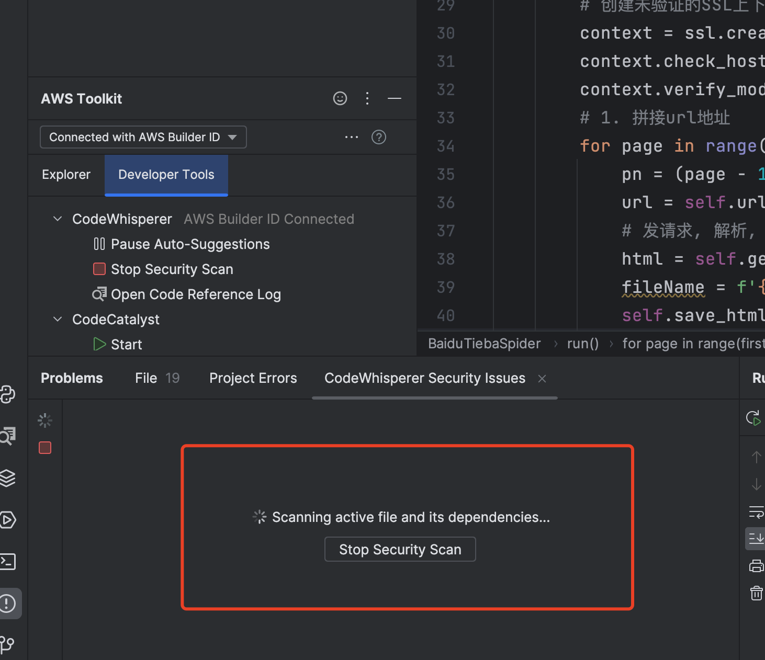Image resolution: width=765 pixels, height=660 pixels.
Task: Click the red stop icon beside Stop Security Scan
Action: (99, 269)
